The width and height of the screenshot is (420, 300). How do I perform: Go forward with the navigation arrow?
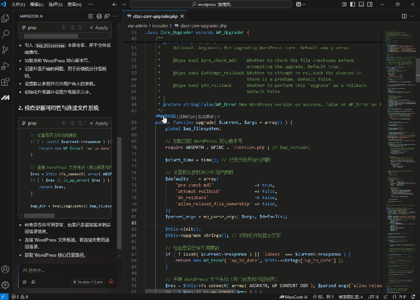(x=123, y=4)
